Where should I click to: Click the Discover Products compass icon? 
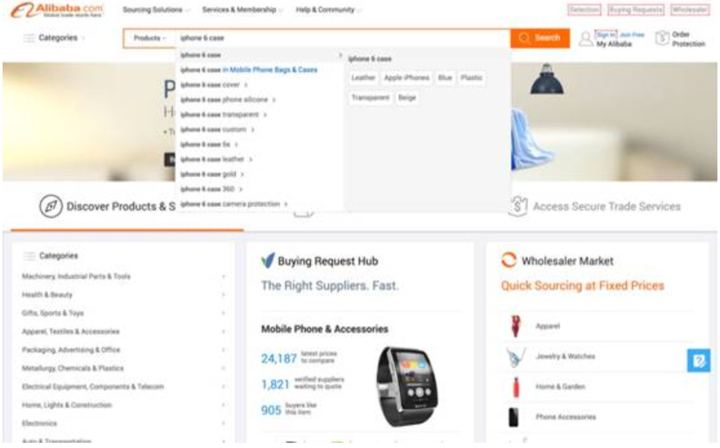(x=50, y=207)
